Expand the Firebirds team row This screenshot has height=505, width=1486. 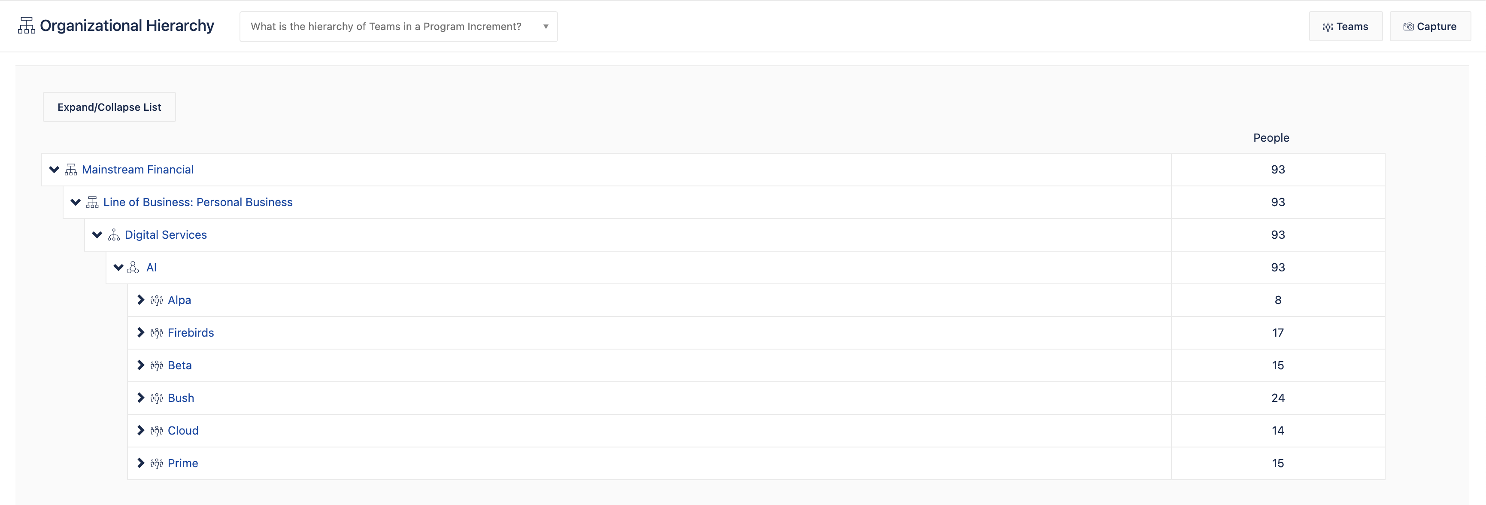[x=141, y=333]
